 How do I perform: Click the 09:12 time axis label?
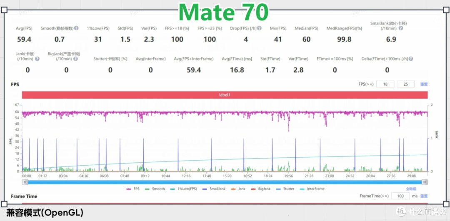145,176
